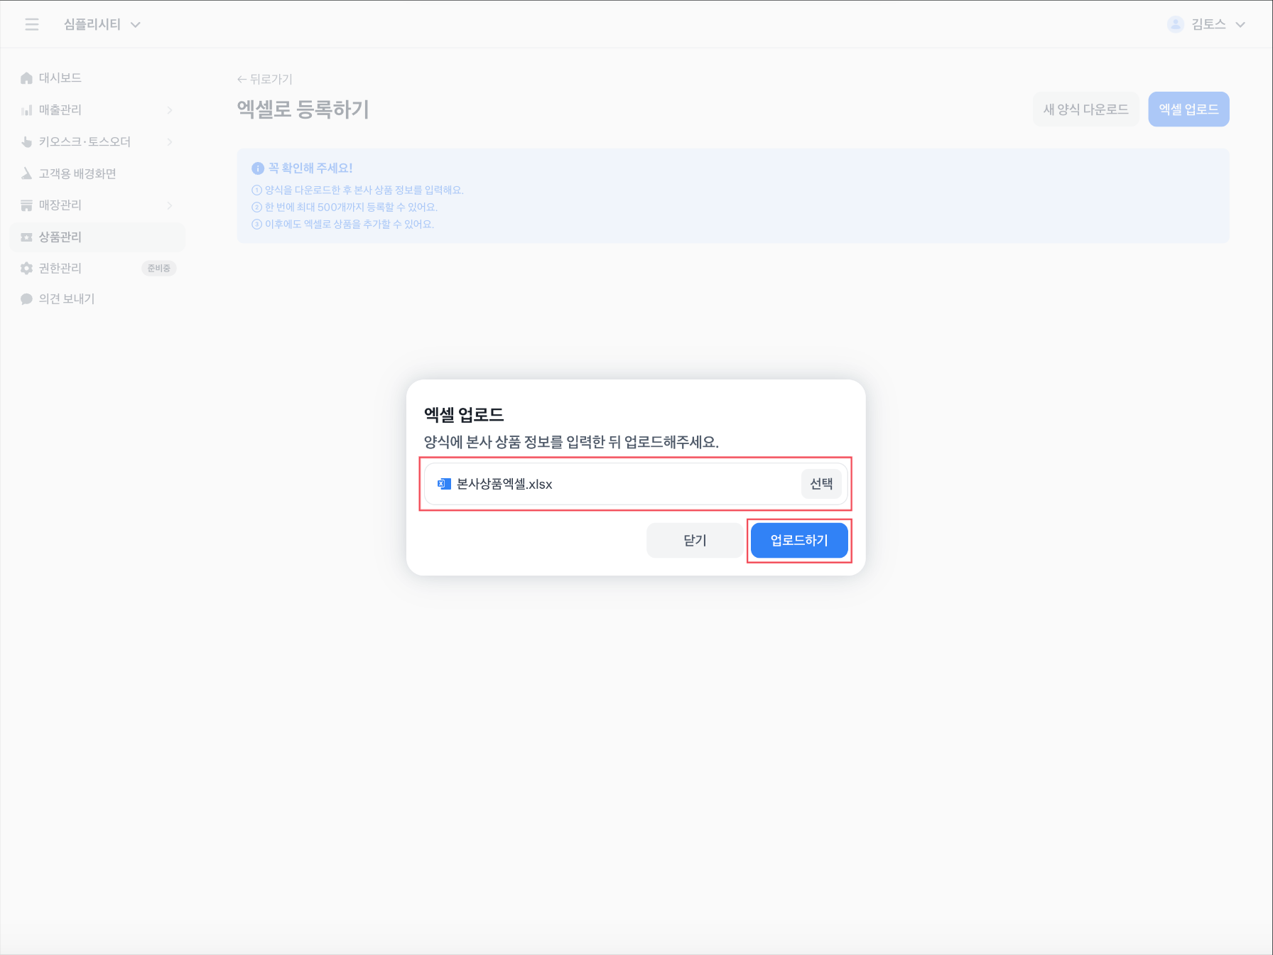This screenshot has height=955, width=1273.
Task: Open the hamburger menu icon
Action: (32, 24)
